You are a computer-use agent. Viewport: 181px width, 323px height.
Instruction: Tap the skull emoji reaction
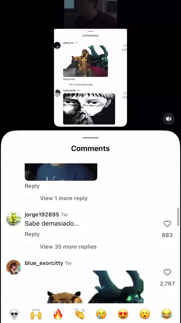(x=14, y=314)
